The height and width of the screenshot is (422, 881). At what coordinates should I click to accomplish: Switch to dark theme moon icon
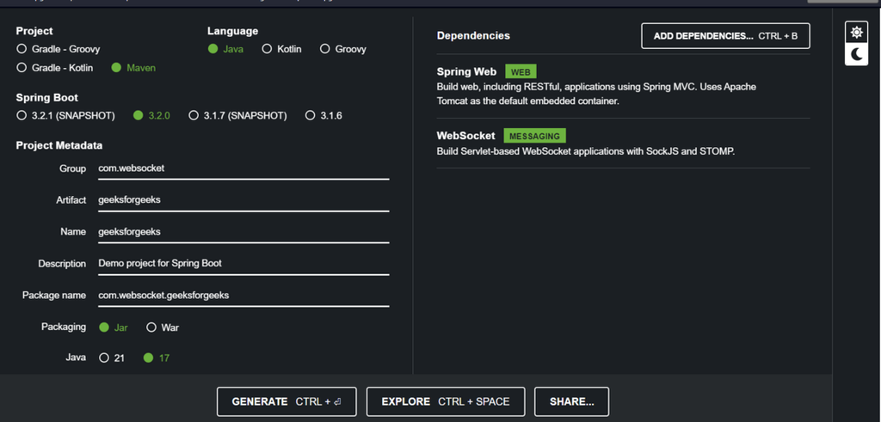(856, 54)
